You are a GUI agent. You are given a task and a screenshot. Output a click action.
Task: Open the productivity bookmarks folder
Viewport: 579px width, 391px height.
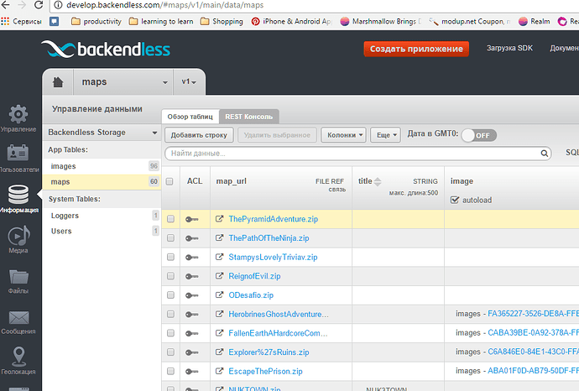(x=96, y=22)
